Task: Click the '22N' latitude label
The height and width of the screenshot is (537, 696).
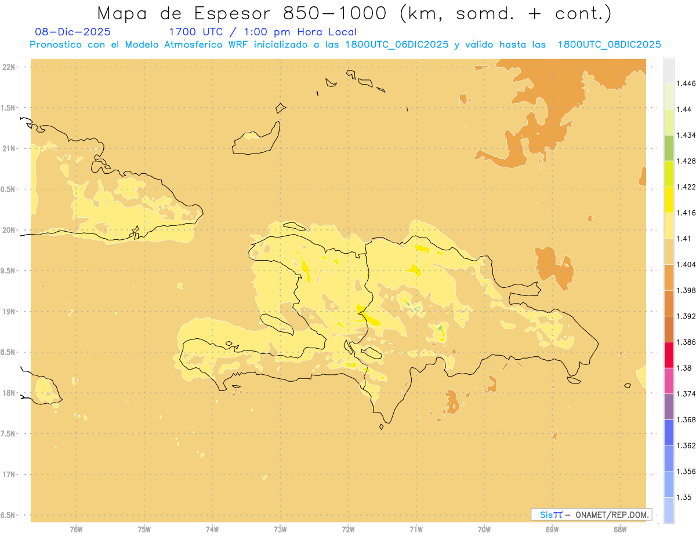Action: tap(9, 67)
